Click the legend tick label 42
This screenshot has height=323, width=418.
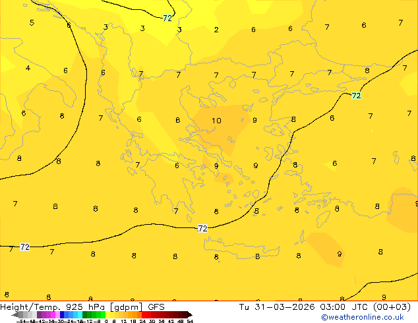[x=171, y=322]
